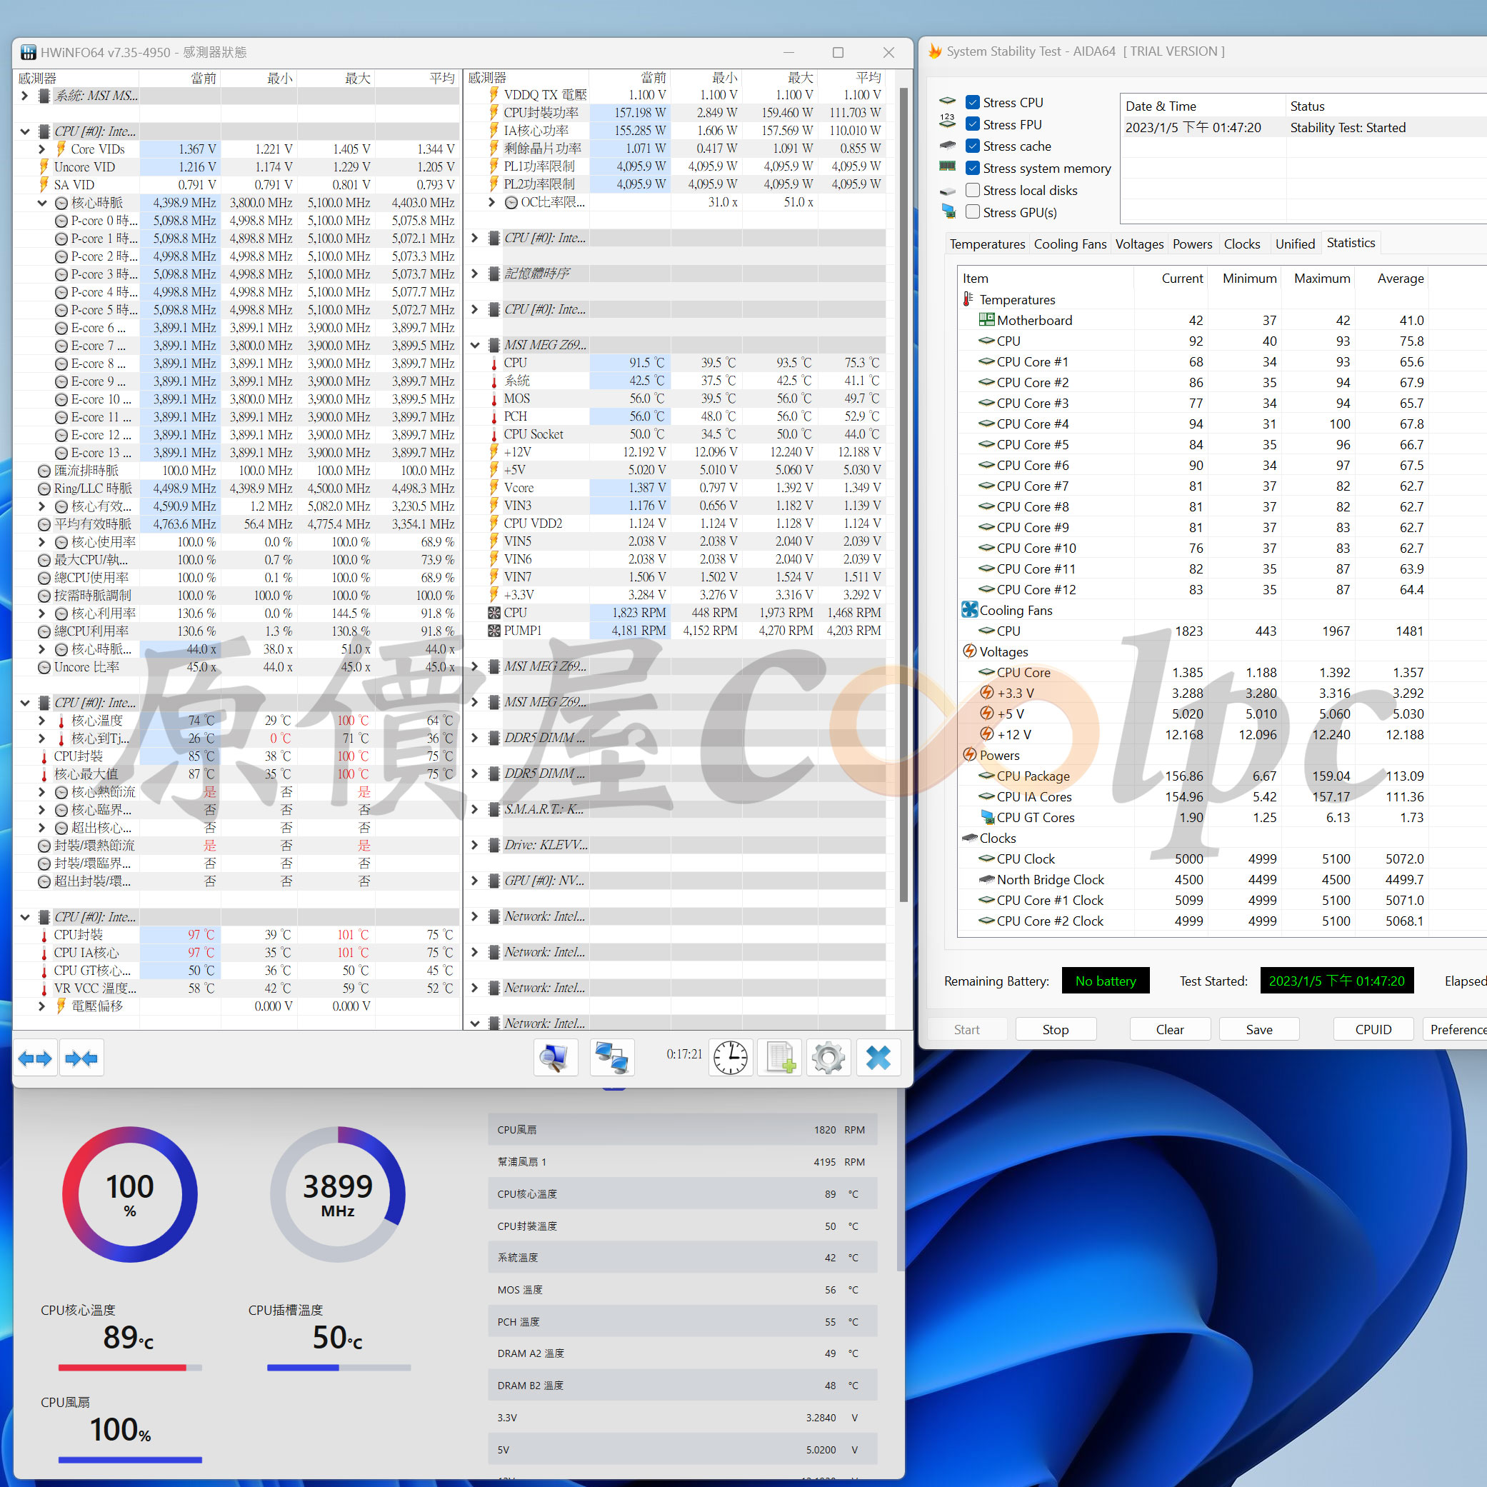The width and height of the screenshot is (1487, 1487).
Task: Toggle the Stress cache checkbox
Action: click(x=973, y=146)
